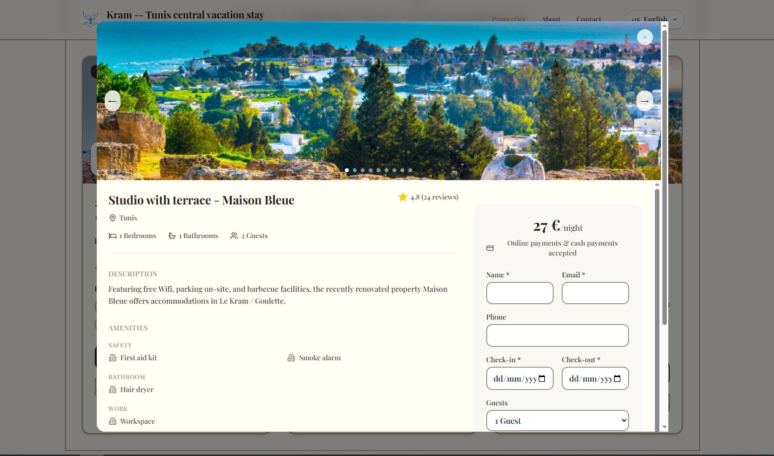Click the inner details scrollbar up arrow
The image size is (774, 456).
657,185
